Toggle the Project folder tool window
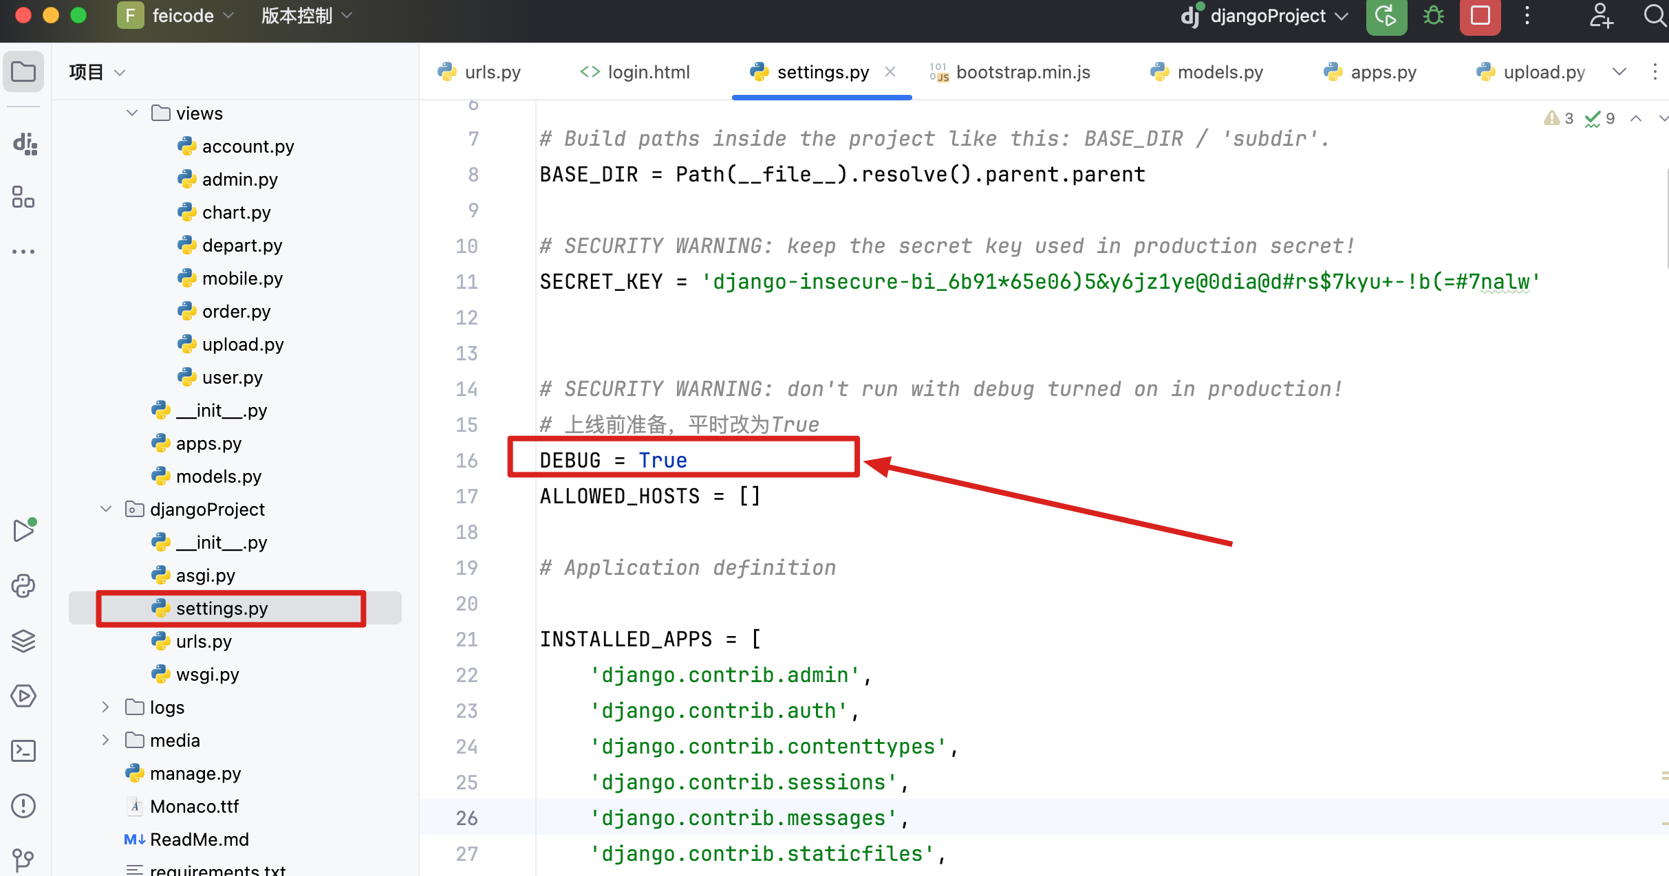 pos(23,72)
